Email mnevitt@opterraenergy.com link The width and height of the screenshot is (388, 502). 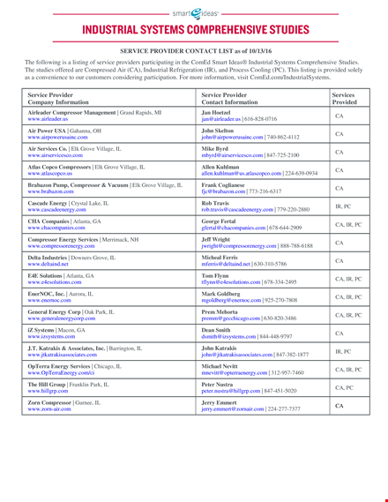(x=235, y=373)
